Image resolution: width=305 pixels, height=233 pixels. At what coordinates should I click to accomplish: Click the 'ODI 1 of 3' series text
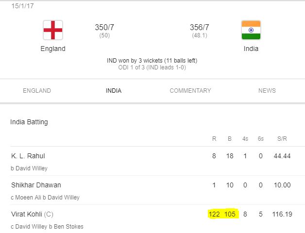[152, 67]
